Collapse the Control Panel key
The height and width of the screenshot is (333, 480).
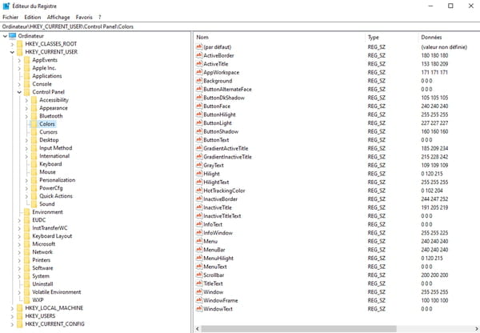click(x=19, y=92)
